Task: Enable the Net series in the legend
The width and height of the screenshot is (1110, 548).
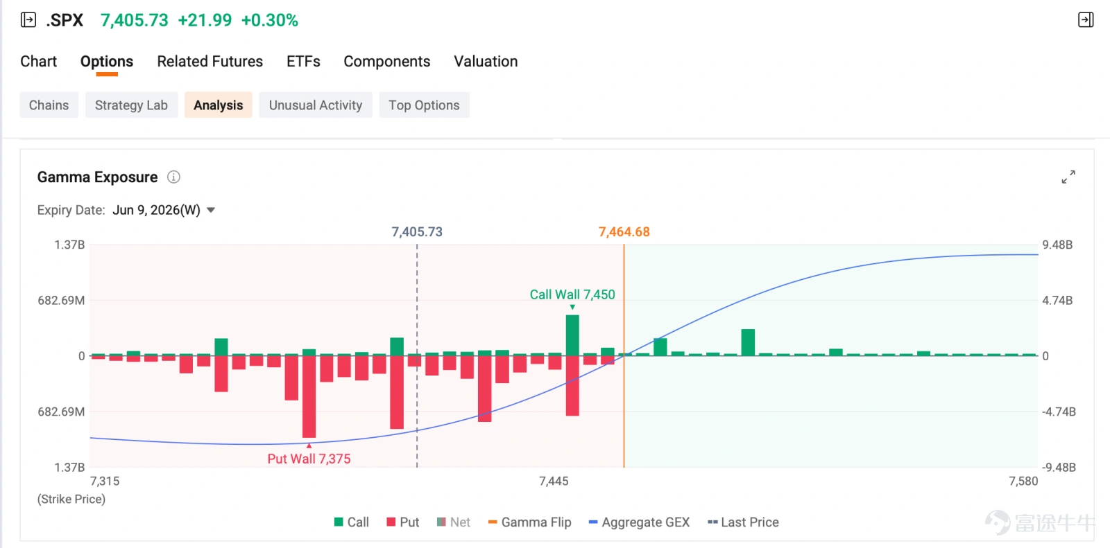Action: coord(453,522)
